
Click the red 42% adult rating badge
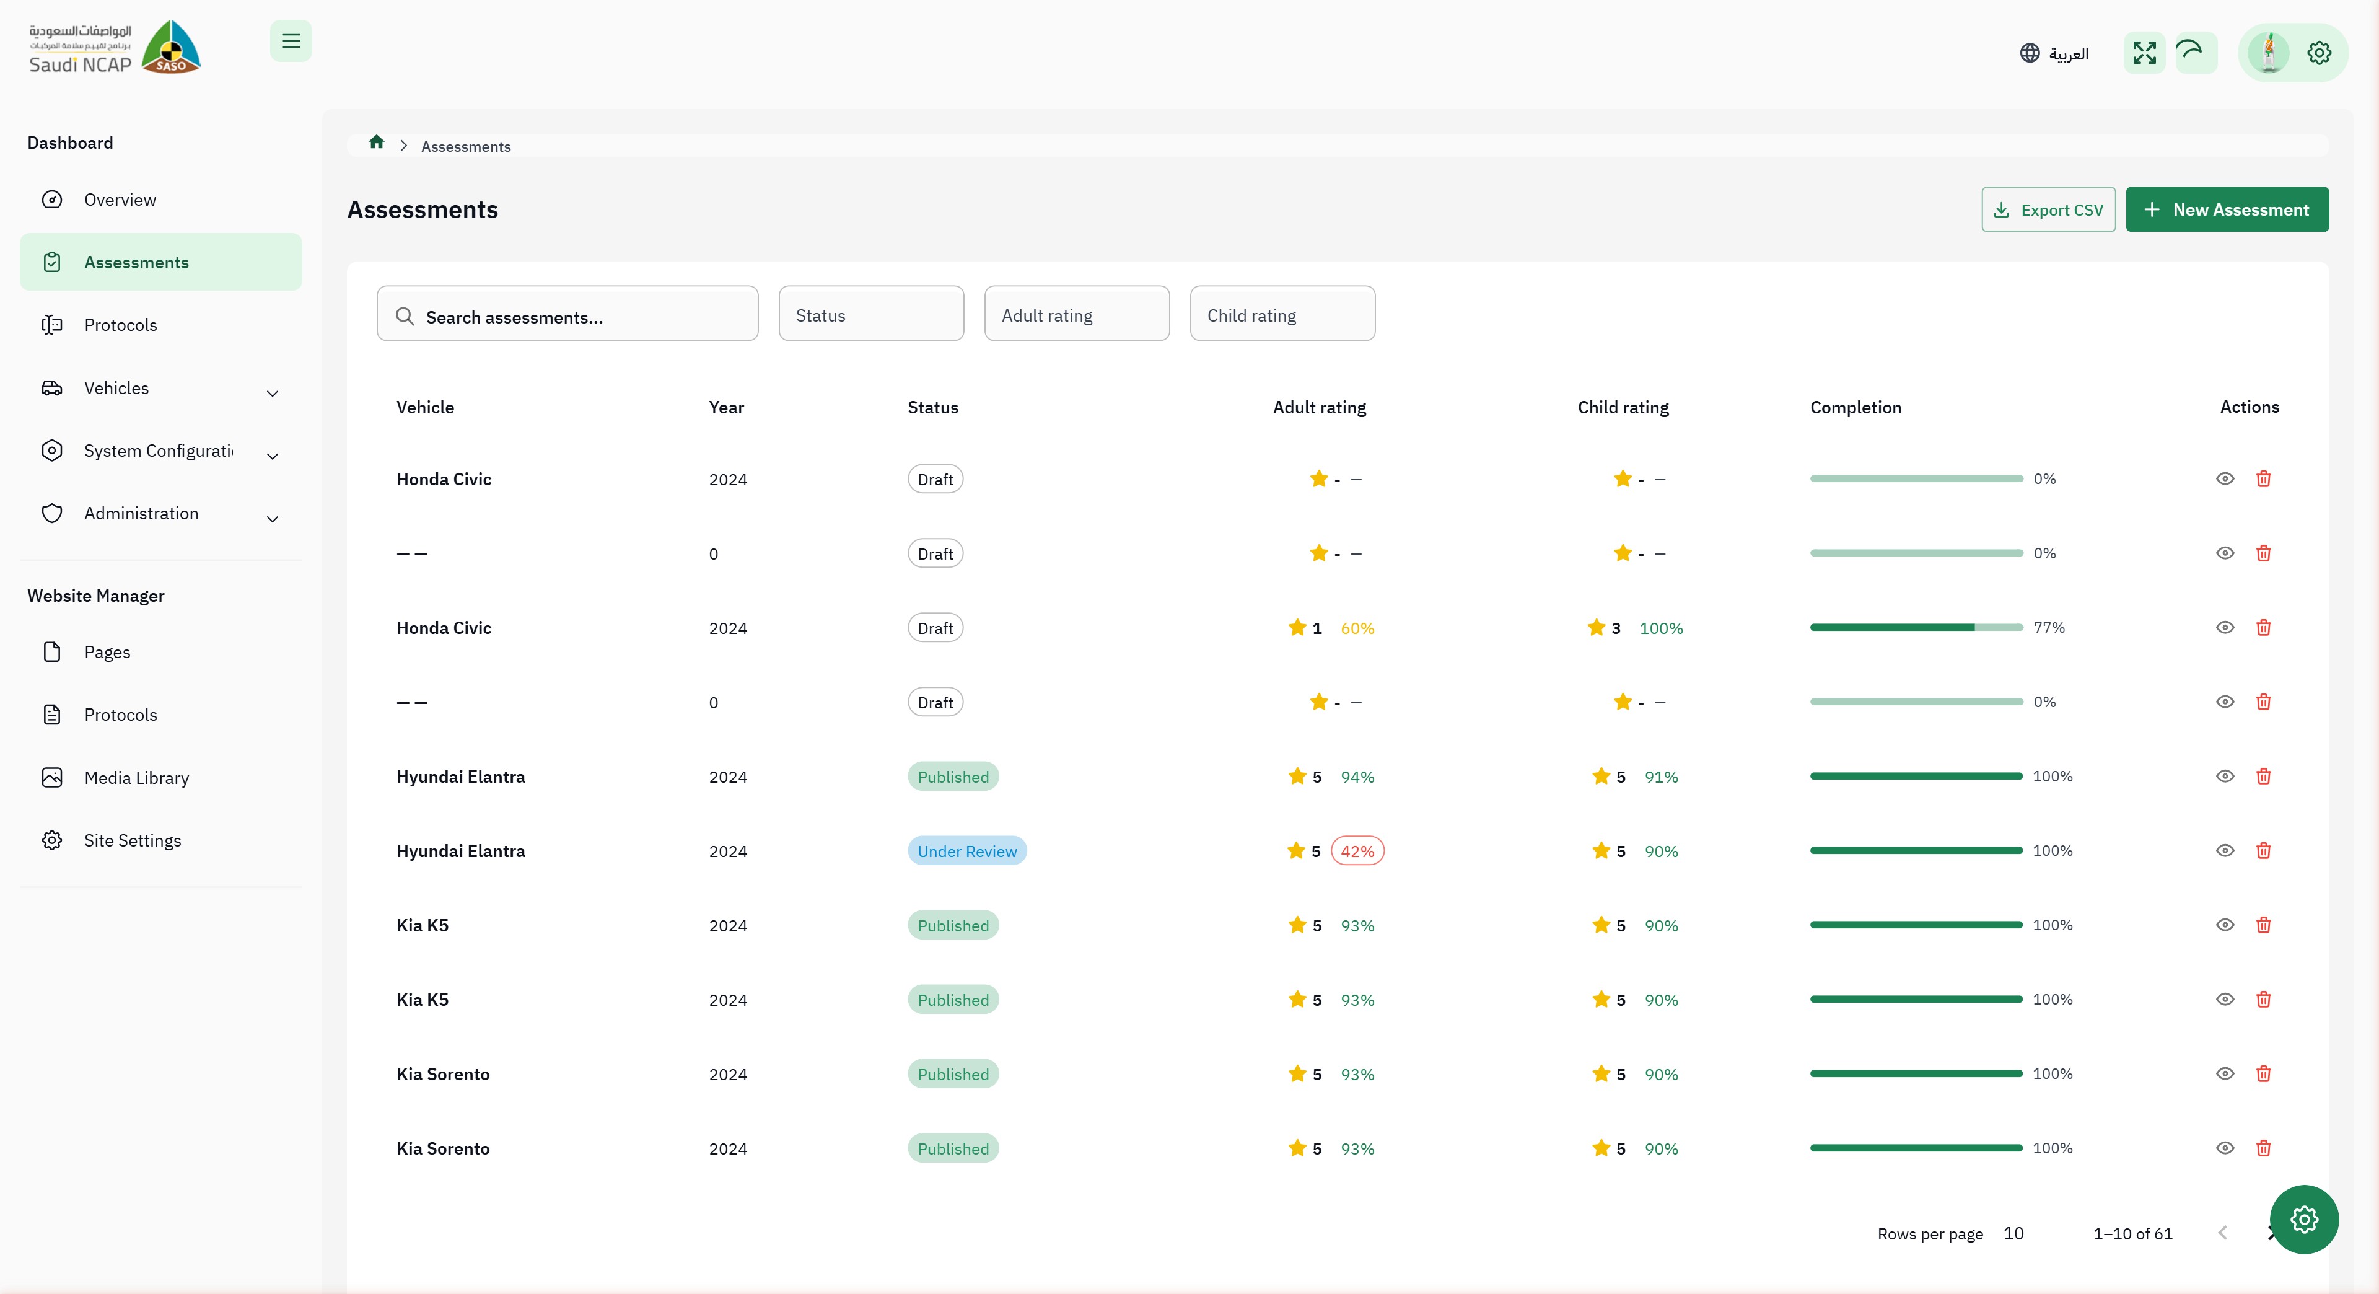point(1357,851)
